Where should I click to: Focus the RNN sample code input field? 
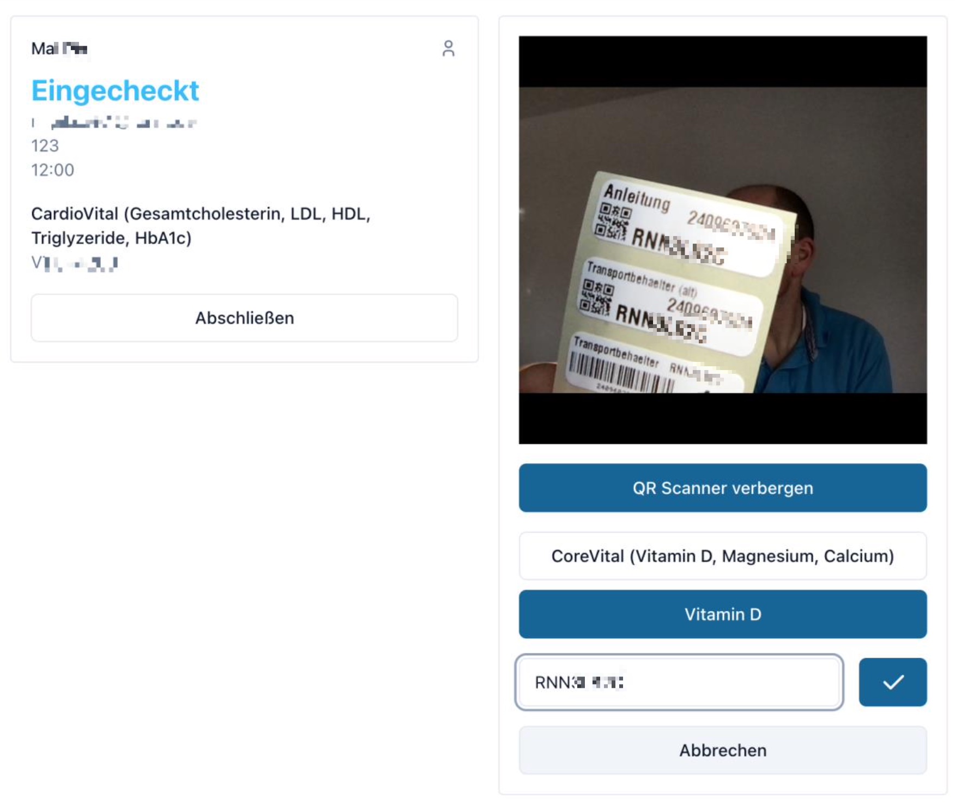tap(679, 682)
